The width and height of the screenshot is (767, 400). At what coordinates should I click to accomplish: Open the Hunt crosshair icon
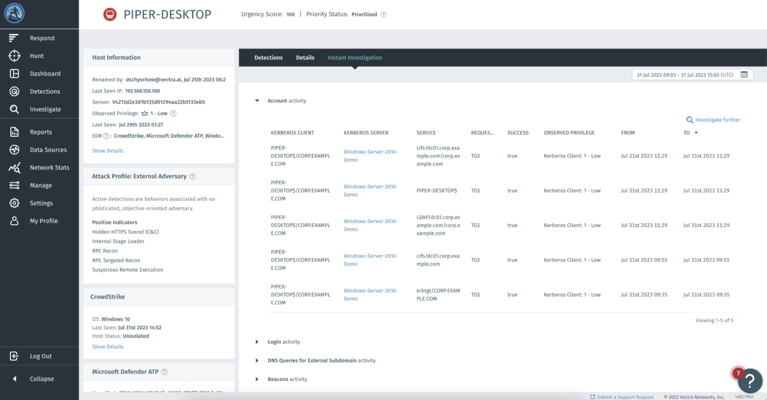(14, 56)
